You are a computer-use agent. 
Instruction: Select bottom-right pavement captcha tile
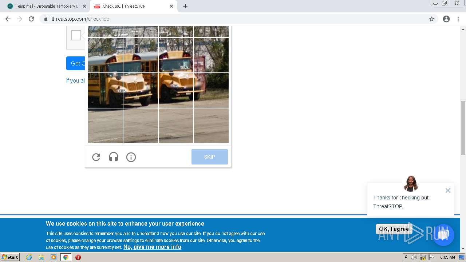click(211, 126)
